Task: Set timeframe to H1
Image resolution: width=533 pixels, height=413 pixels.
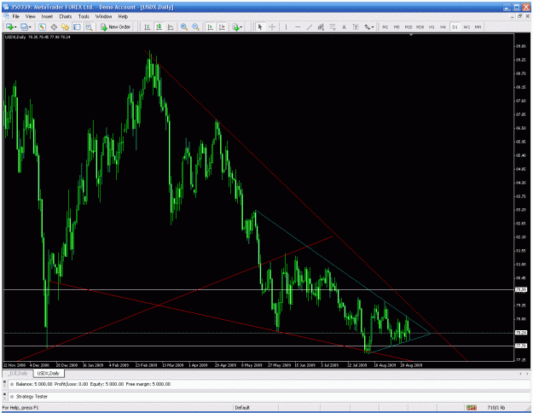Action: [432, 26]
